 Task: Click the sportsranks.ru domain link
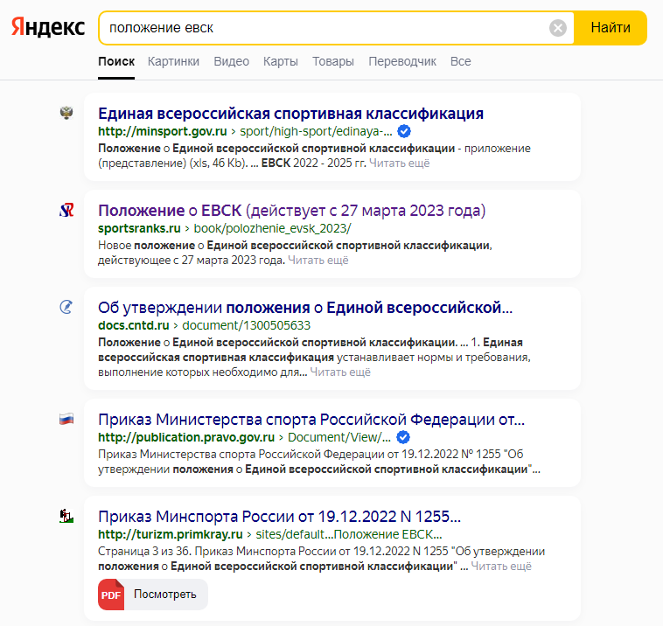coord(139,228)
